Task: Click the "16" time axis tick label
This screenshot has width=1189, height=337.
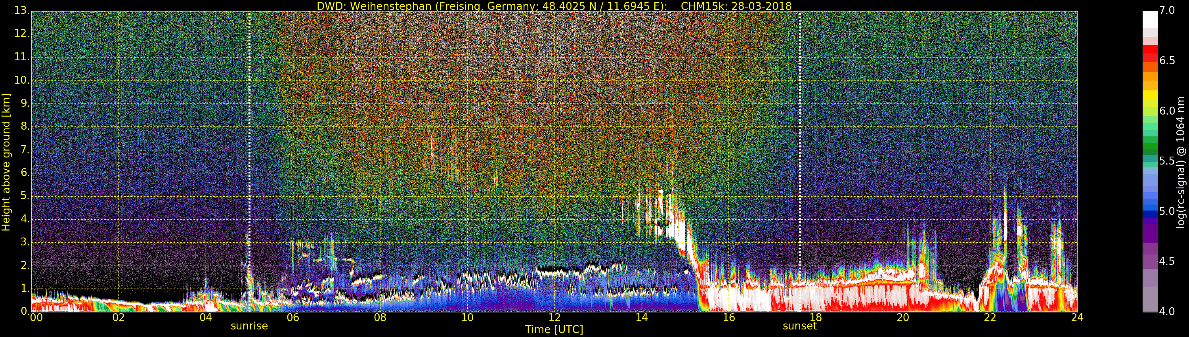Action: pos(729,318)
